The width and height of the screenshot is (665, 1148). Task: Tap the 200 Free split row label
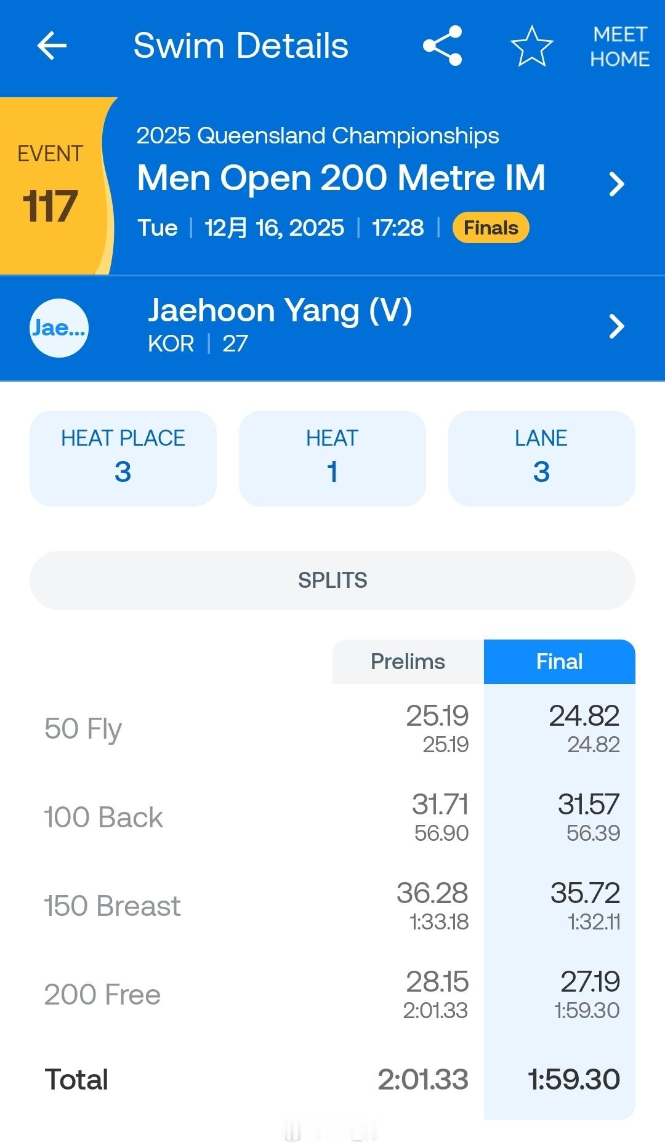pyautogui.click(x=102, y=995)
